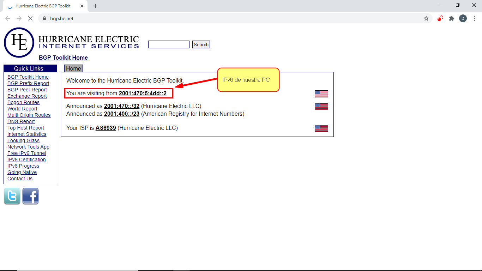Open BGP Toolkit Home heading link
The height and width of the screenshot is (271, 482).
[63, 58]
